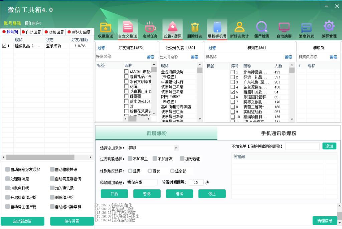Toggle the 不加群主 filter checkbox
This screenshot has height=229, width=342.
point(130,159)
